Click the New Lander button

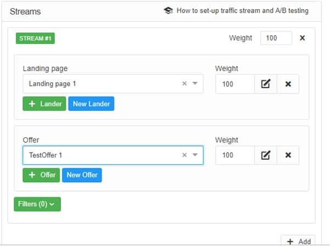pos(91,104)
